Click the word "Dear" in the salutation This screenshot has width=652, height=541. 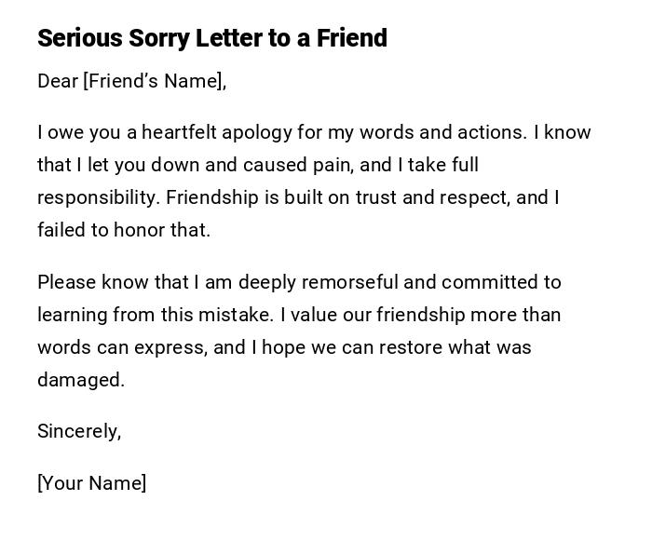pyautogui.click(x=58, y=81)
